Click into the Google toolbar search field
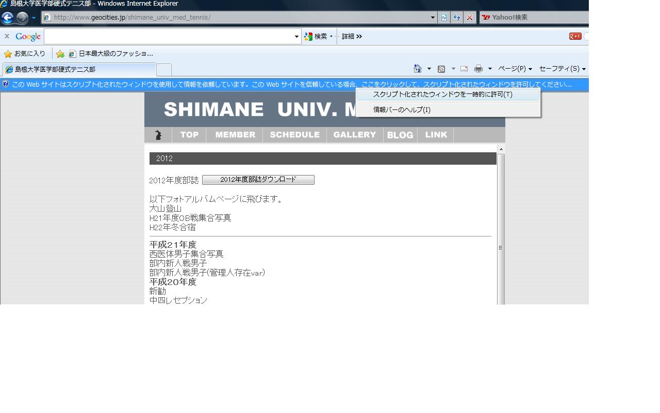 click(x=169, y=36)
